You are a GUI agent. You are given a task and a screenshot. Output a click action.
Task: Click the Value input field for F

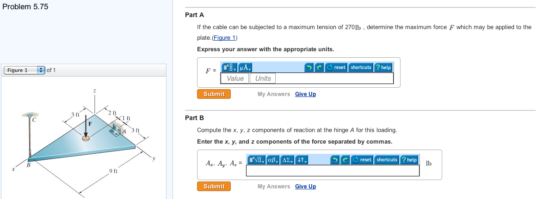click(235, 78)
